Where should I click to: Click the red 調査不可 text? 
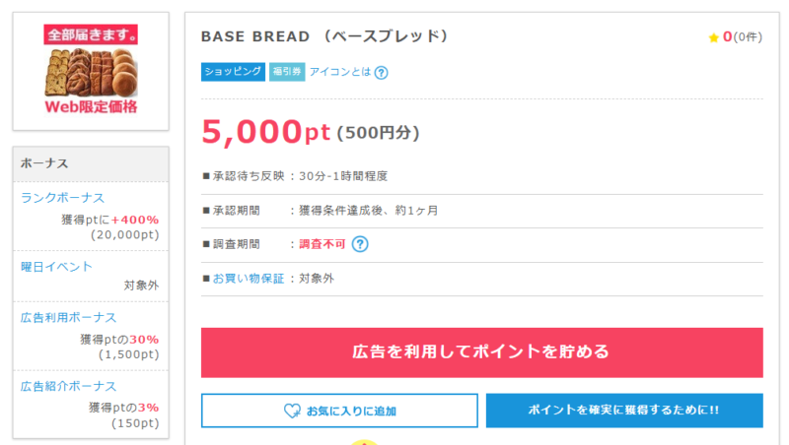tap(323, 244)
